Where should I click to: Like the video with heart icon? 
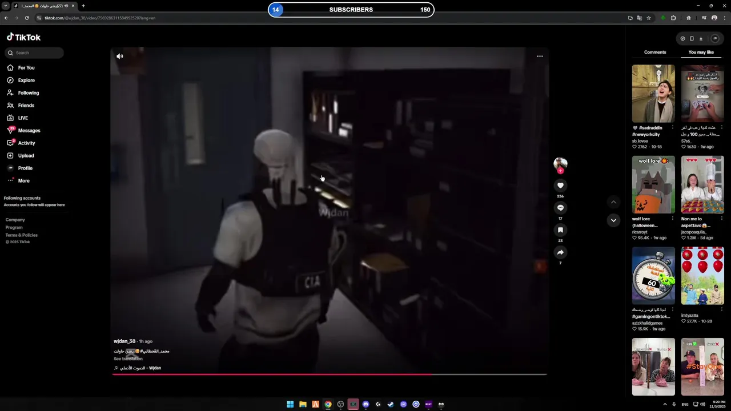click(x=560, y=186)
